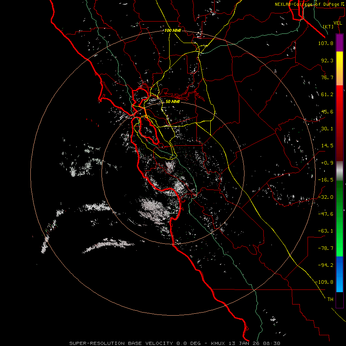Click the '[KT]' units label
Image resolution: width=346 pixels, height=346 pixels.
tap(328, 27)
